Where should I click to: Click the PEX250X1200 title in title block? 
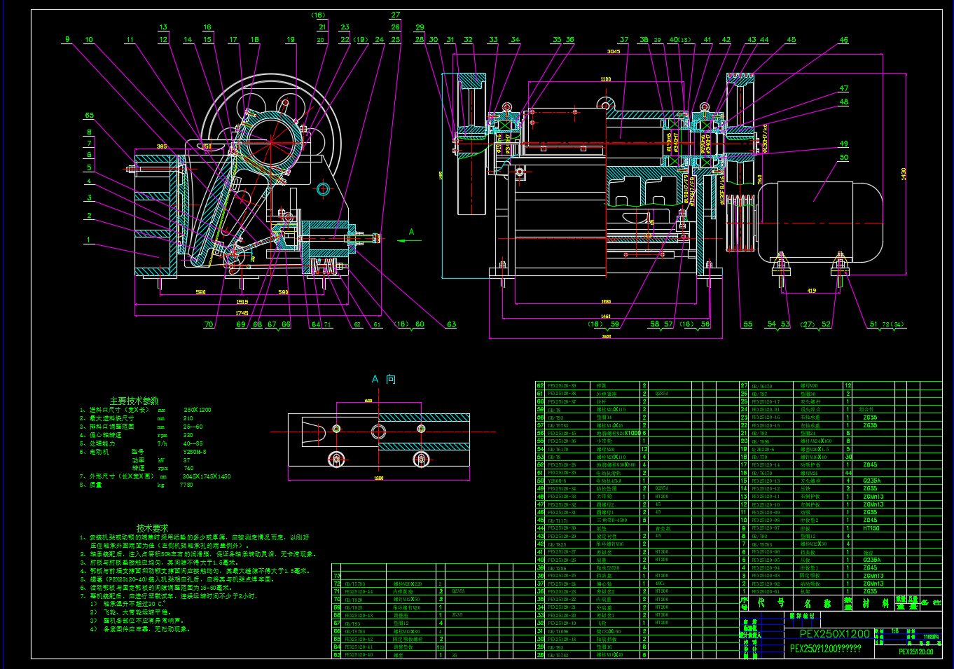834,634
